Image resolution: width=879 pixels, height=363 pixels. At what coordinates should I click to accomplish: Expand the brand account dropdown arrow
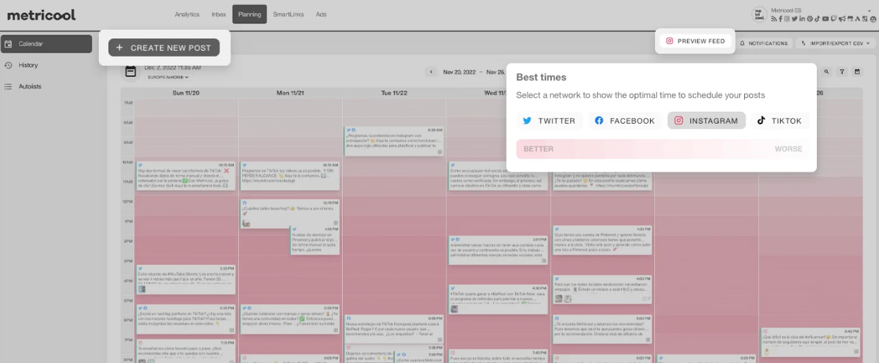pos(869,11)
